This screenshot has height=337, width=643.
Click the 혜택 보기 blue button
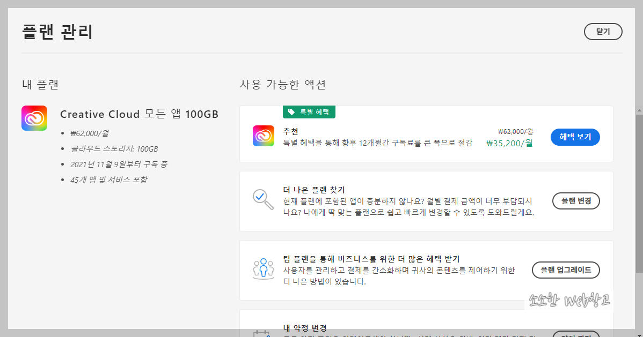click(x=575, y=137)
